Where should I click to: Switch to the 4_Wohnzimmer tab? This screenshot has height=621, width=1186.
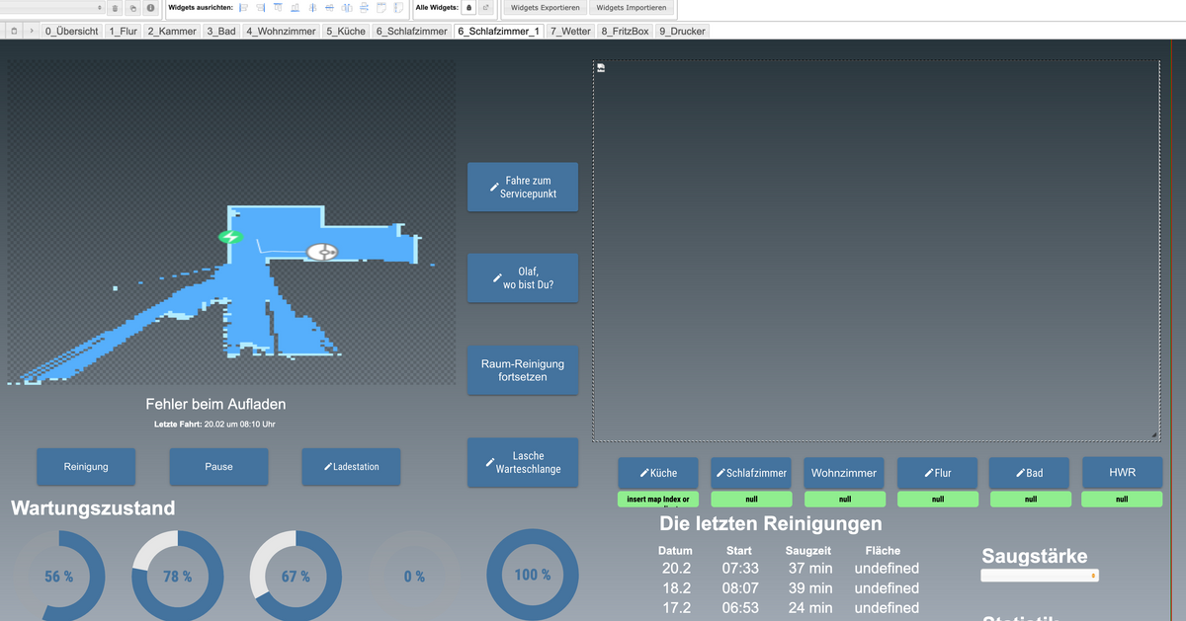[x=281, y=32]
